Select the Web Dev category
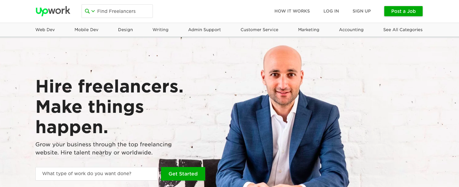Screen dimensions: 459x187 coord(45,30)
